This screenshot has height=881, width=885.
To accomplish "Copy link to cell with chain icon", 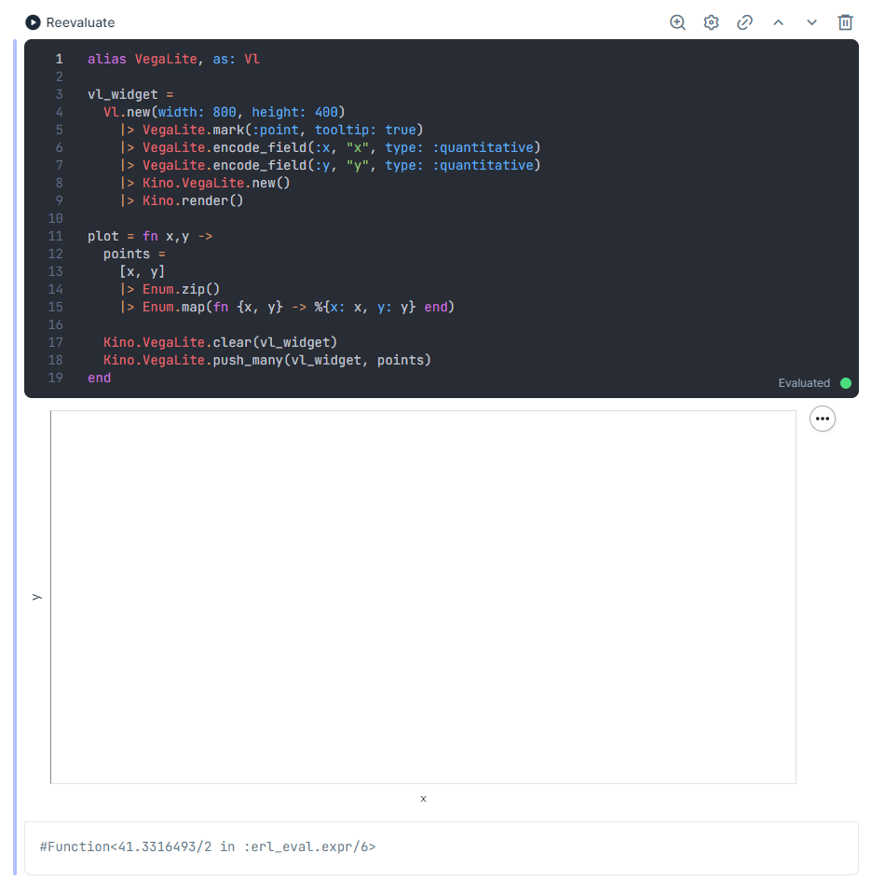I will tap(744, 22).
